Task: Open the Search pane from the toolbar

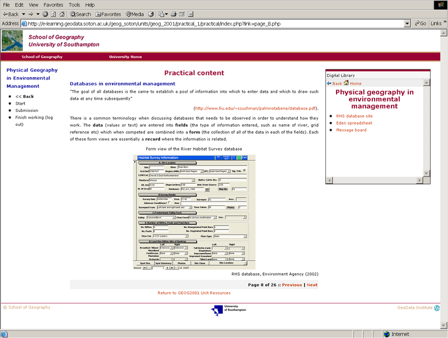Action: (x=80, y=15)
